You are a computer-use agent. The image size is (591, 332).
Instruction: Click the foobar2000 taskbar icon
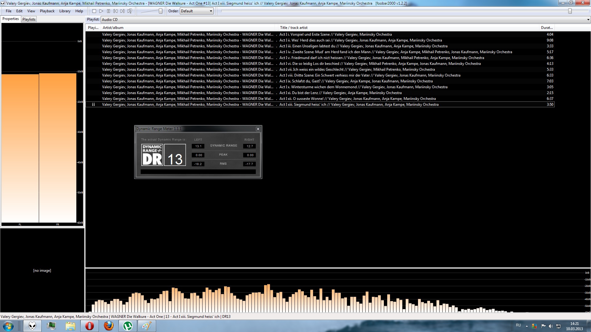pyautogui.click(x=32, y=326)
